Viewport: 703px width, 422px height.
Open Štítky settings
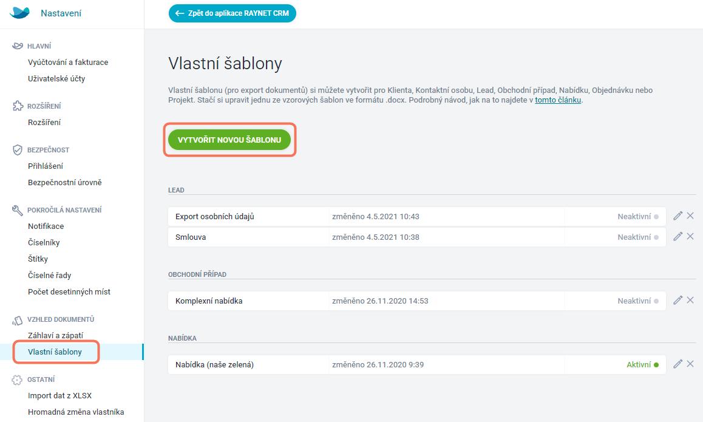(x=38, y=259)
